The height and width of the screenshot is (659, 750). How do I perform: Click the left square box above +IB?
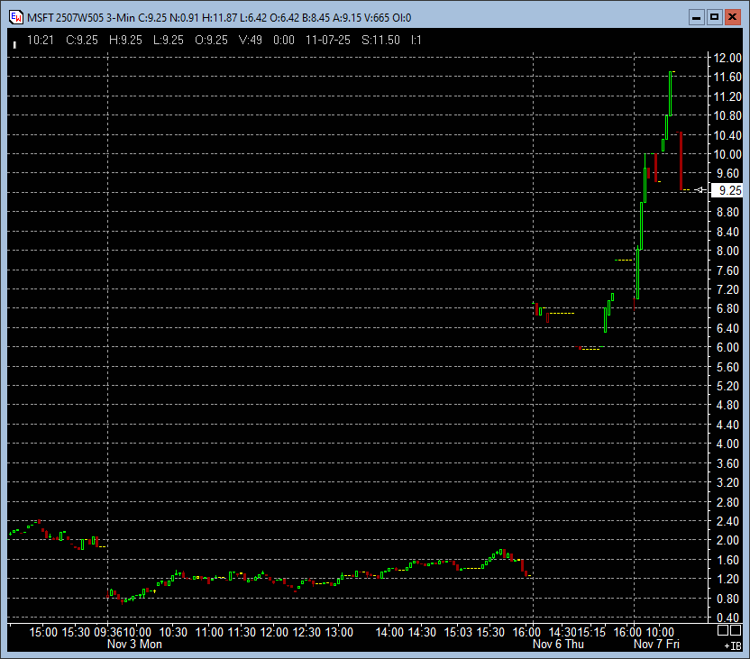pyautogui.click(x=724, y=631)
